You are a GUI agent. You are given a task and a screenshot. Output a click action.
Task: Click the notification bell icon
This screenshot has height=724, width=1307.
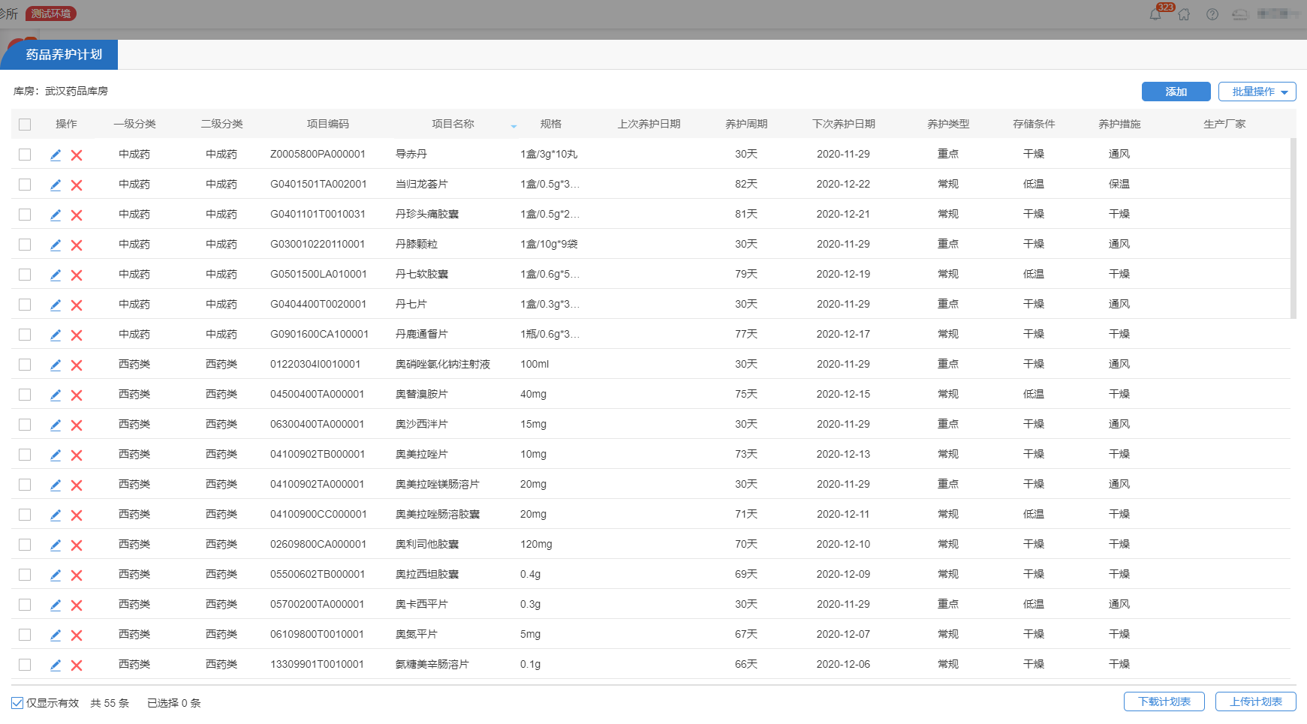click(x=1155, y=14)
